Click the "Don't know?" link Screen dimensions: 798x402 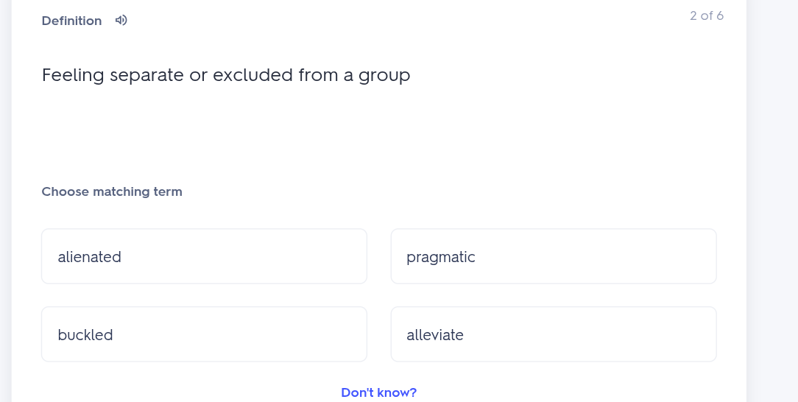point(378,392)
